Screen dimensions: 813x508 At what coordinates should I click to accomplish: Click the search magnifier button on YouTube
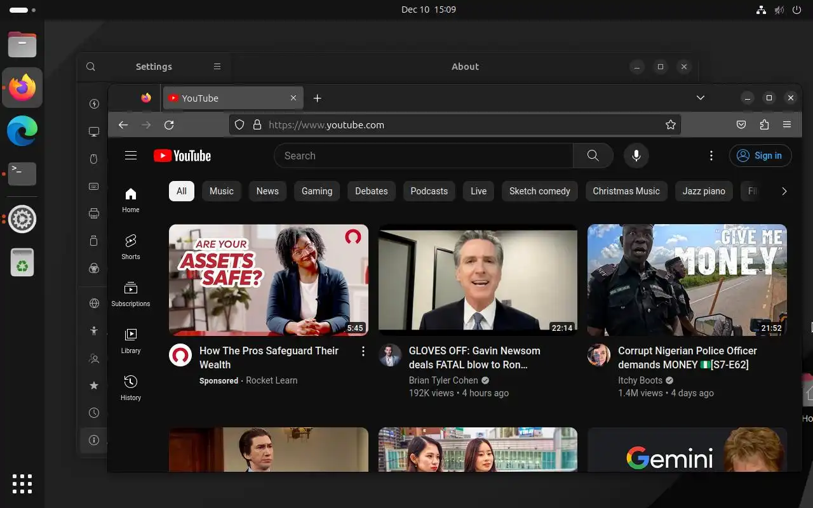(x=593, y=156)
